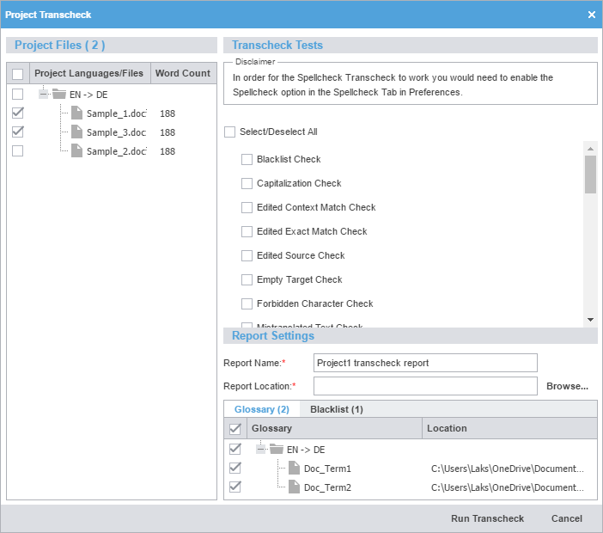The image size is (603, 533).
Task: Select the Doc_Term2 glossary row name
Action: pyautogui.click(x=327, y=487)
